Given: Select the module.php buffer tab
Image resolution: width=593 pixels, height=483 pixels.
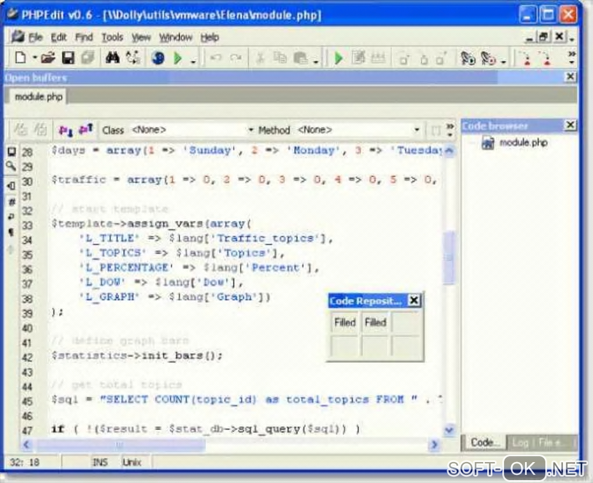Looking at the screenshot, I should tap(38, 96).
